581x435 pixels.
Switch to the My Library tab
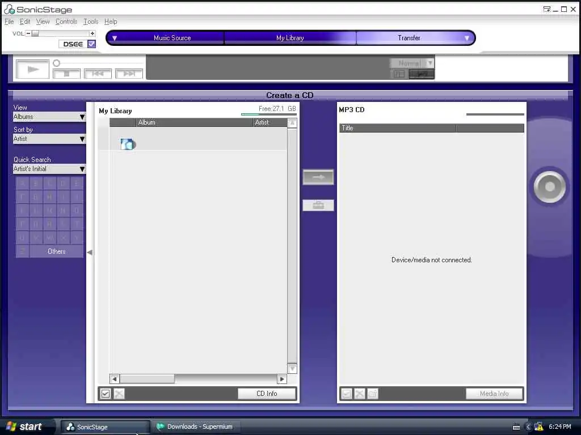290,38
